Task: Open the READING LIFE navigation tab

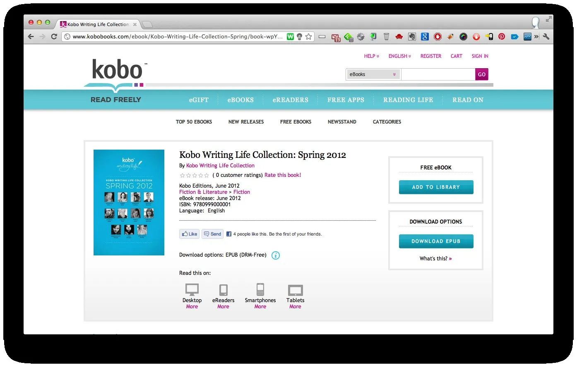Action: pyautogui.click(x=408, y=100)
